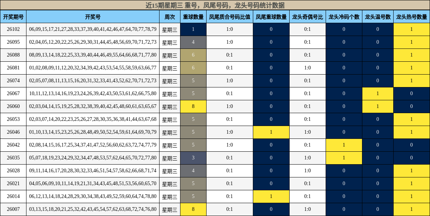
Task: Select the 龙头奇偶比 column header
Action: 308,17
